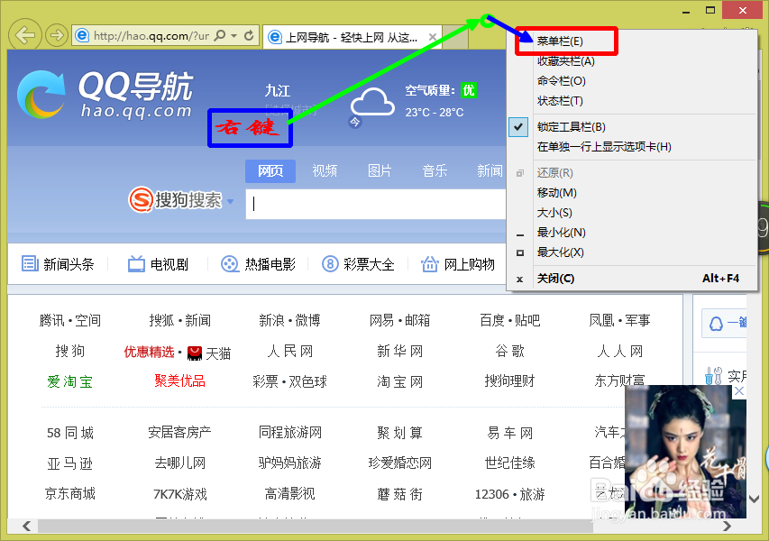Open the 12306·旅游 link
769x541 pixels.
[x=509, y=494]
